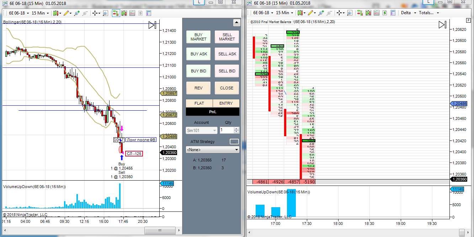Toggle Chart Trader panel icon in left chart
The image size is (474, 237).
coord(116,13)
